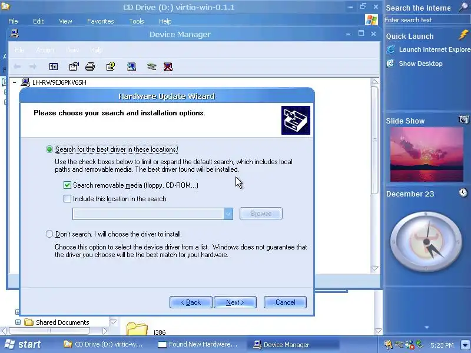This screenshot has height=353, width=471.
Task: Click the i386 folder icon
Action: coord(137,329)
